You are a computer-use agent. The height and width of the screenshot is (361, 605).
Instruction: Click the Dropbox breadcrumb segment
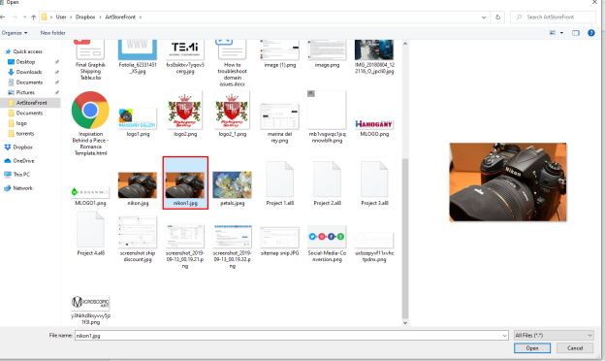point(85,17)
